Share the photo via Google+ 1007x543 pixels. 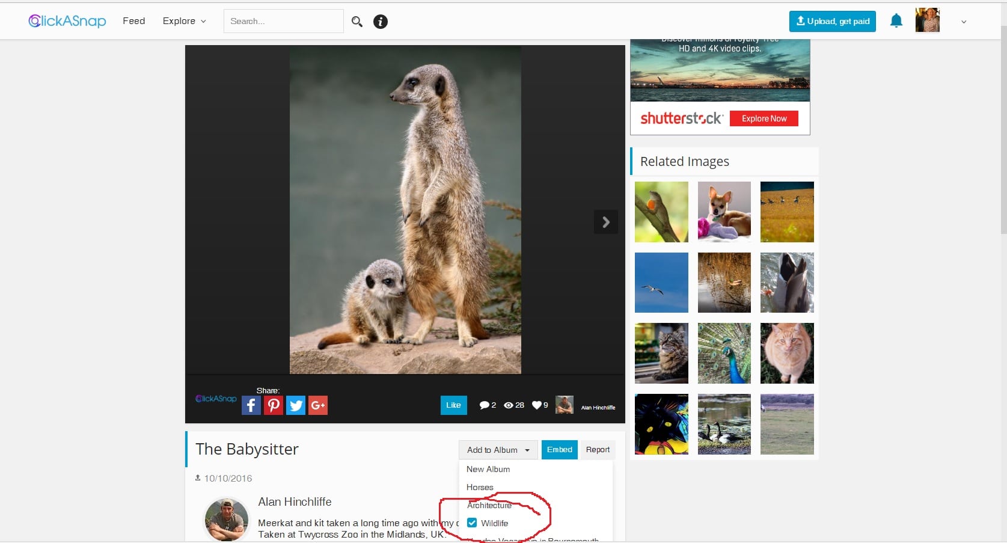point(317,405)
